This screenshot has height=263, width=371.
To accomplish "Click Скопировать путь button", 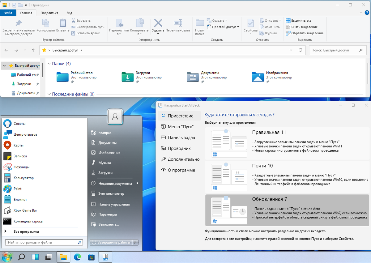I will [x=88, y=27].
